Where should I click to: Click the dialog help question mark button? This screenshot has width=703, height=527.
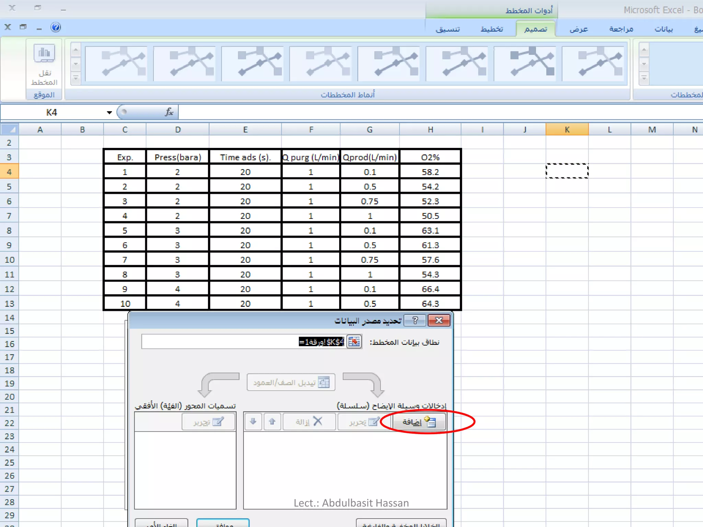coord(415,320)
